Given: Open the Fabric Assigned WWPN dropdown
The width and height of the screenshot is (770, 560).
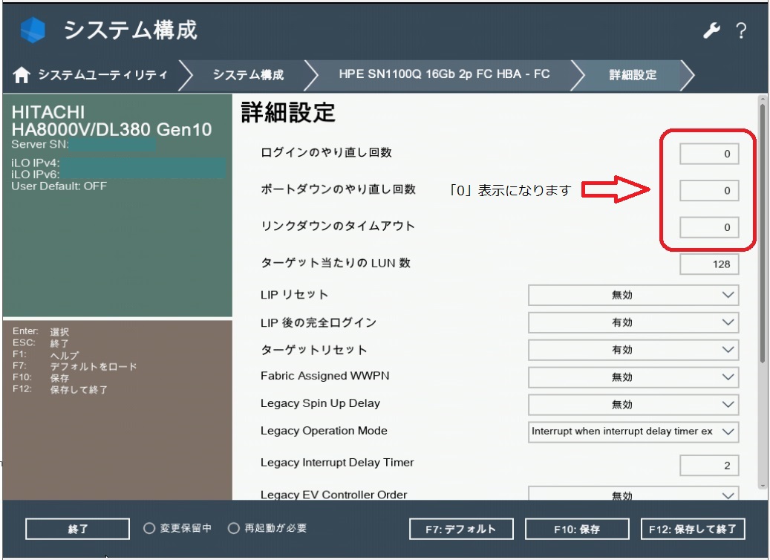Looking at the screenshot, I should (x=633, y=377).
